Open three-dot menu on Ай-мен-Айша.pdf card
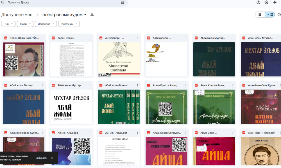This screenshot has height=168, width=281. (138, 133)
